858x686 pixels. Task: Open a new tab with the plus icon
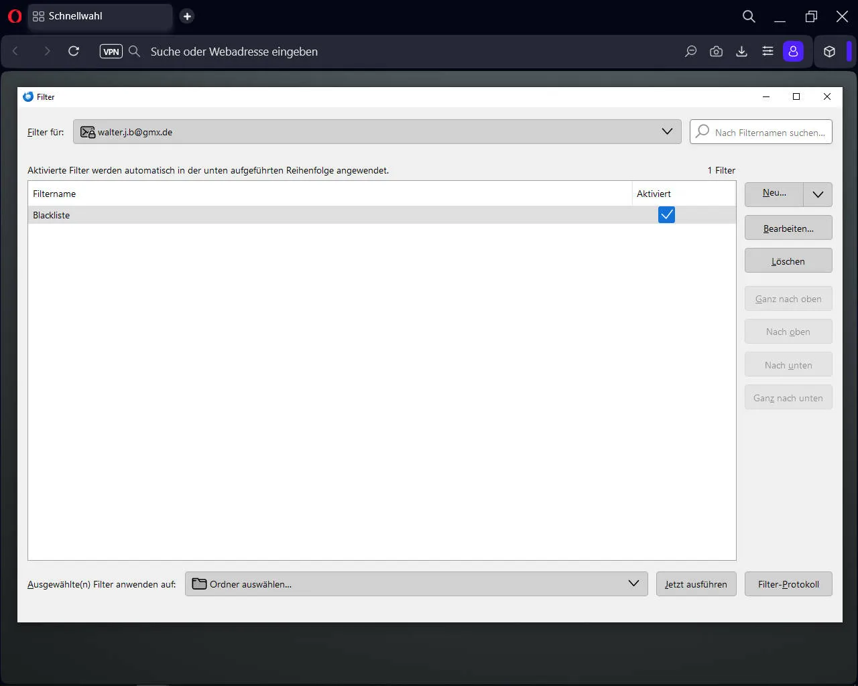[x=187, y=16]
